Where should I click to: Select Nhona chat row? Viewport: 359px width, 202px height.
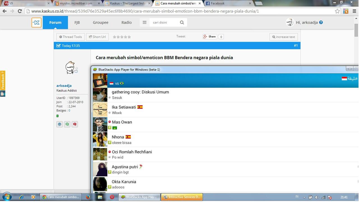[x=225, y=139]
